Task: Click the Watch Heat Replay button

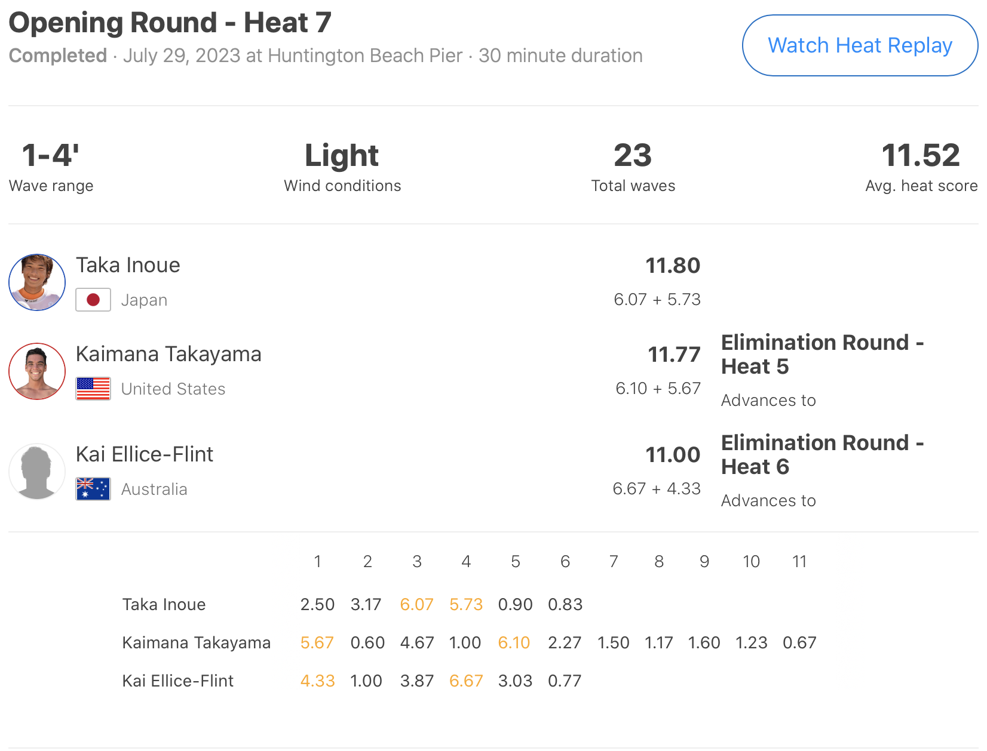Action: click(859, 45)
